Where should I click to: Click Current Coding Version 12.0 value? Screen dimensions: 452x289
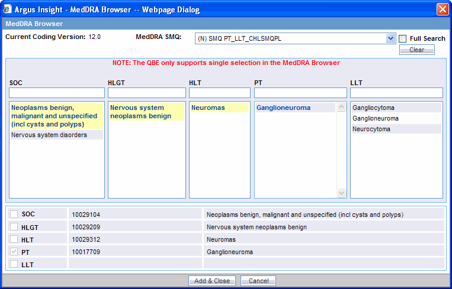pos(94,37)
